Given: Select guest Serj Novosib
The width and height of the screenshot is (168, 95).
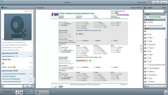Looking at the screenshot, I should coord(155,45).
